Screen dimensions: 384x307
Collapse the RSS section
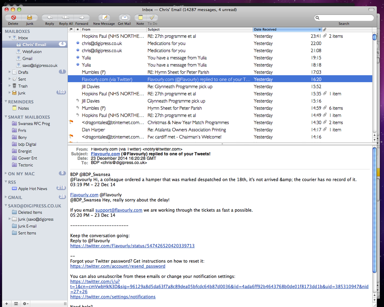6,182
